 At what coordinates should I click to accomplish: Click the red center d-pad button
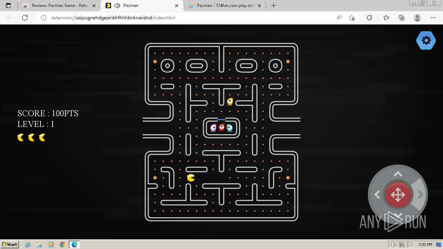click(398, 195)
